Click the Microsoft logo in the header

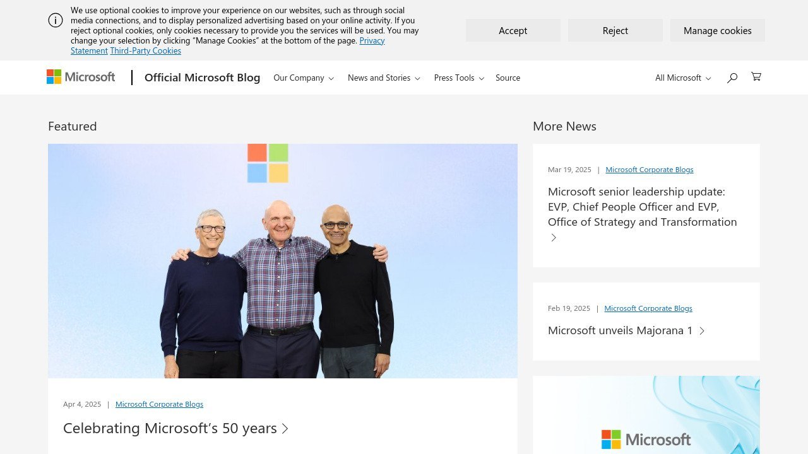(81, 77)
